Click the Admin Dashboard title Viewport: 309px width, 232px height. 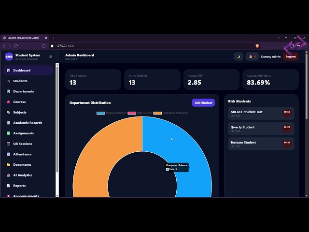tap(80, 55)
